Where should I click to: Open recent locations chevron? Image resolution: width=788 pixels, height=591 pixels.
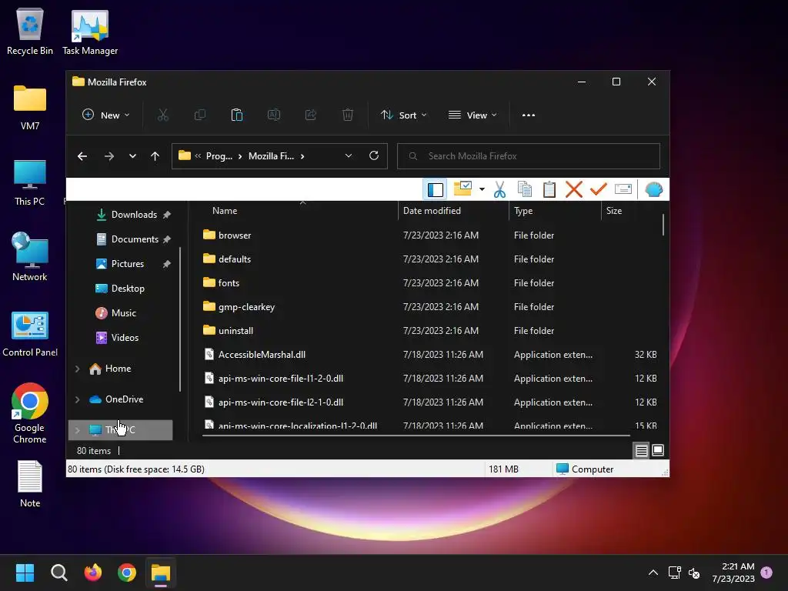pos(132,156)
